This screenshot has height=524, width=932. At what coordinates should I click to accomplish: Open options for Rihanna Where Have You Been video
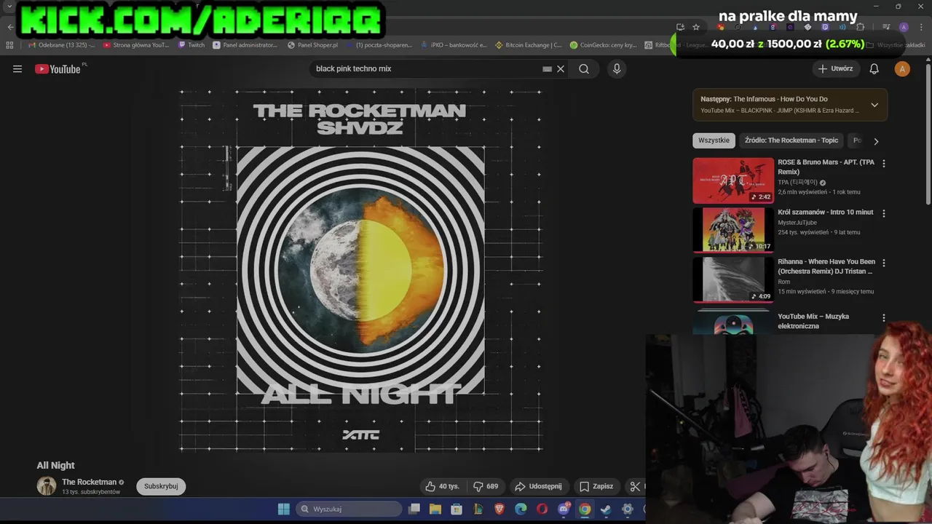coord(884,263)
